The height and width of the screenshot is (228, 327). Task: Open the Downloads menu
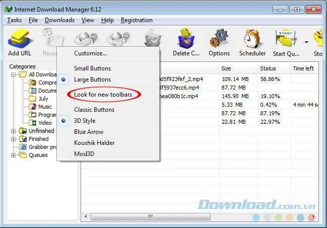tap(59, 20)
